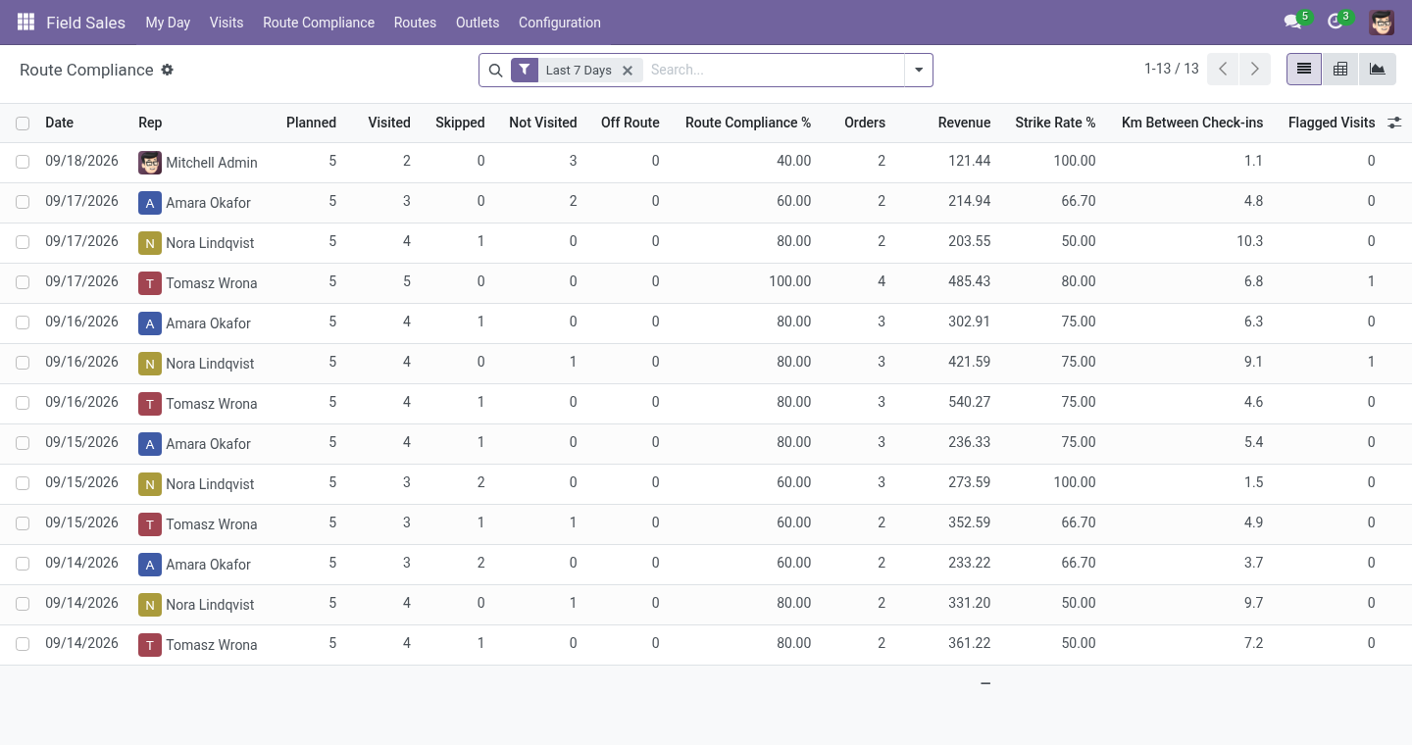Screen dimensions: 1412x745
Task: Click the gear icon beside Route Compliance
Action: (x=168, y=70)
